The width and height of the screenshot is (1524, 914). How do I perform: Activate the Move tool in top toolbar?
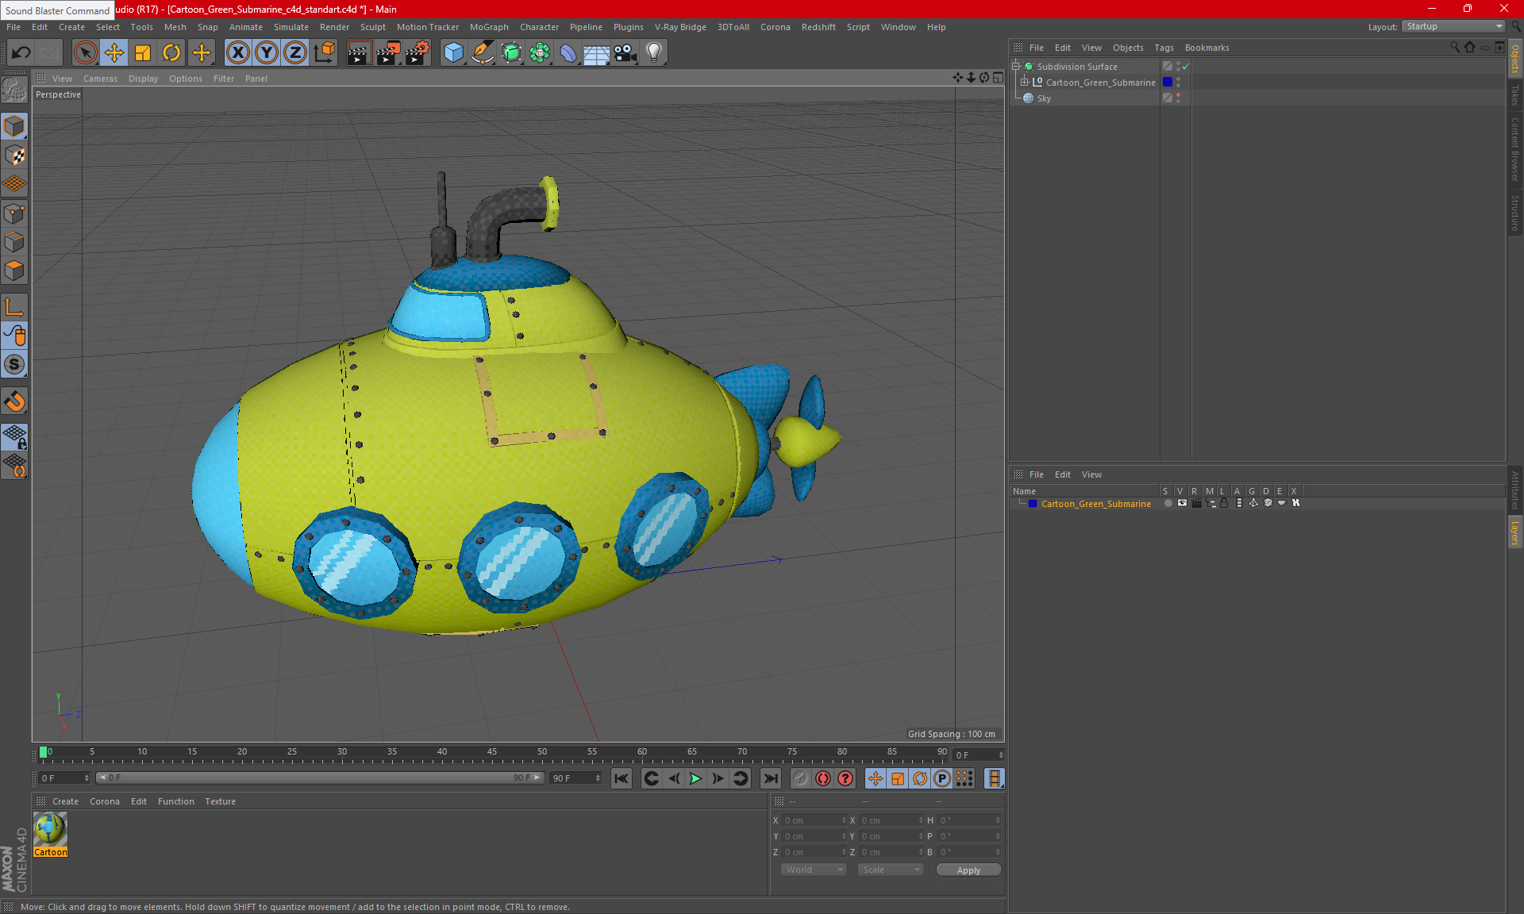114,53
